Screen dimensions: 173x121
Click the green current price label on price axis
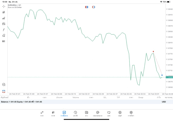point(169,77)
